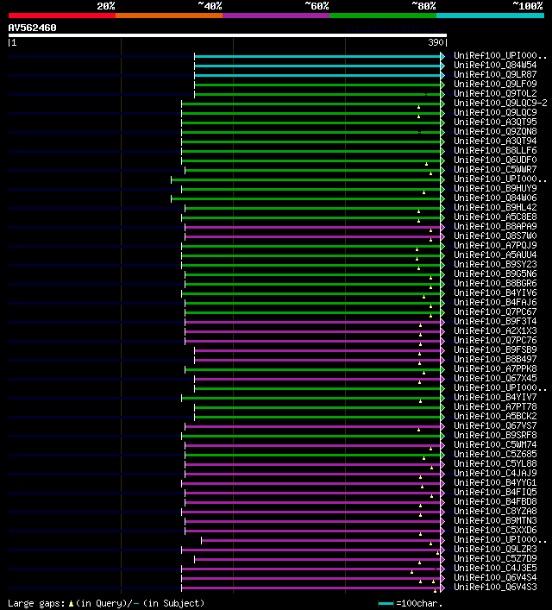The image size is (552, 610).
Task: Select hit label UniRef100_B8BGR6
Action: [495, 283]
